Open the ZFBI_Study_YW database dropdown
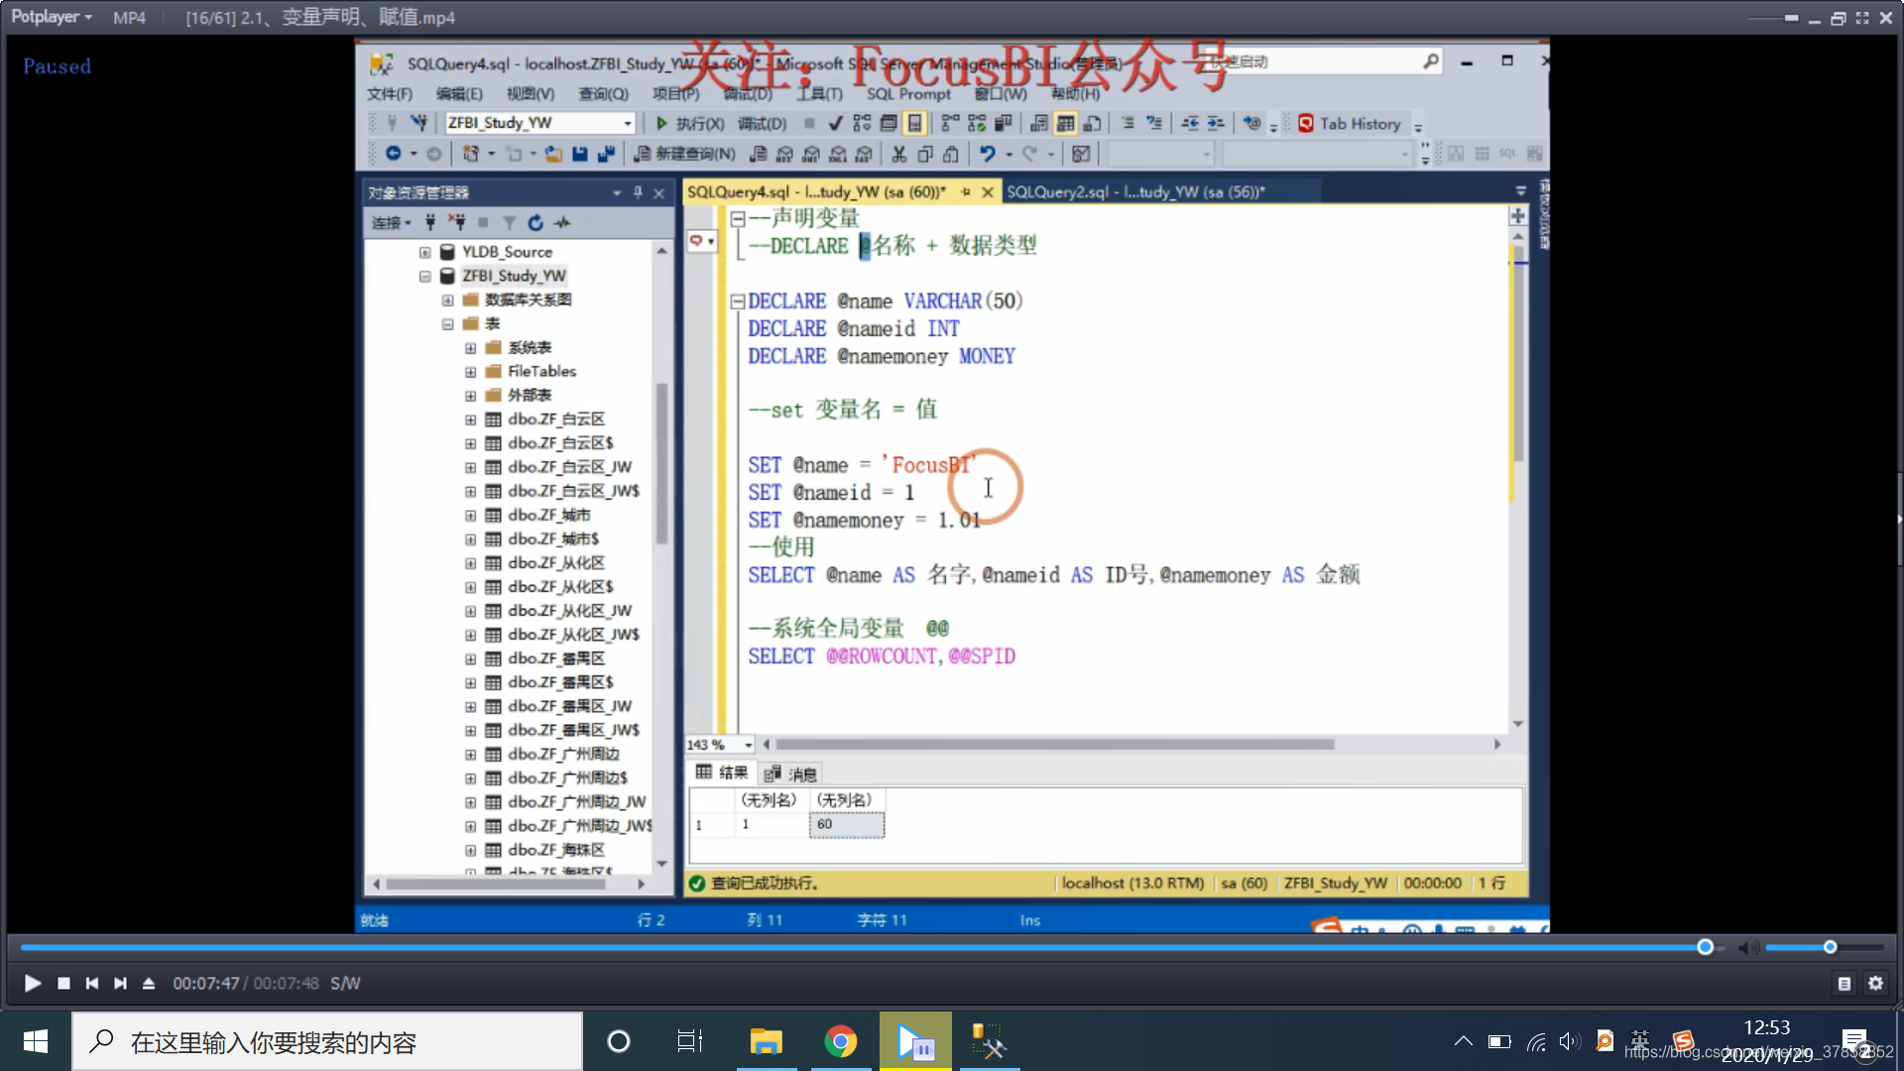Viewport: 1904px width, 1071px height. [x=627, y=123]
